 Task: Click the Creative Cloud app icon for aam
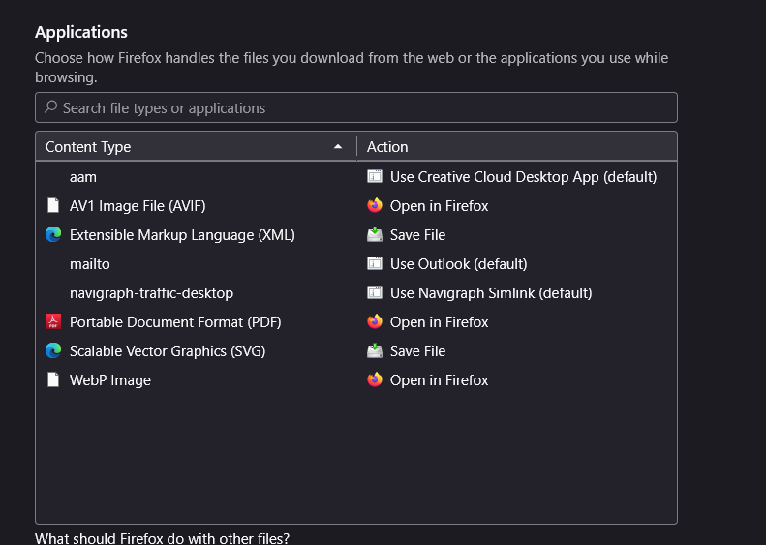coord(375,177)
